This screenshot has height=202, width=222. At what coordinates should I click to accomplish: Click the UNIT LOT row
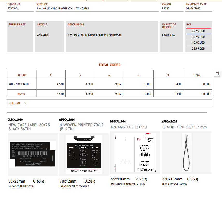coord(109,103)
